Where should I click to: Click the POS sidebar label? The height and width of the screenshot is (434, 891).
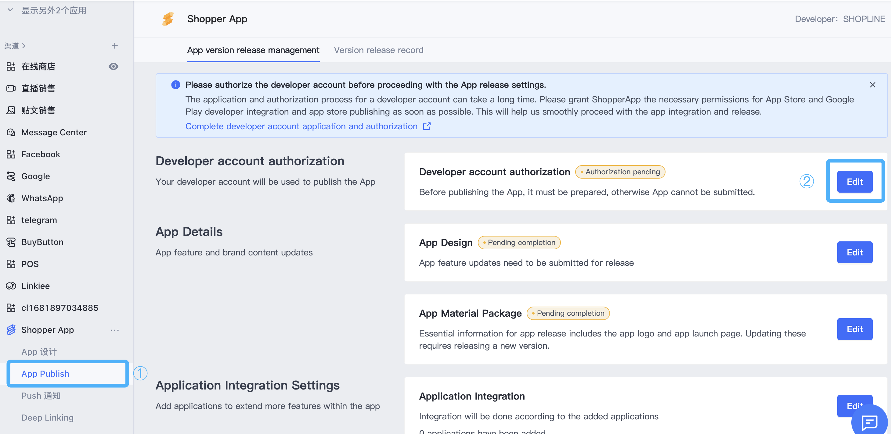pos(30,264)
